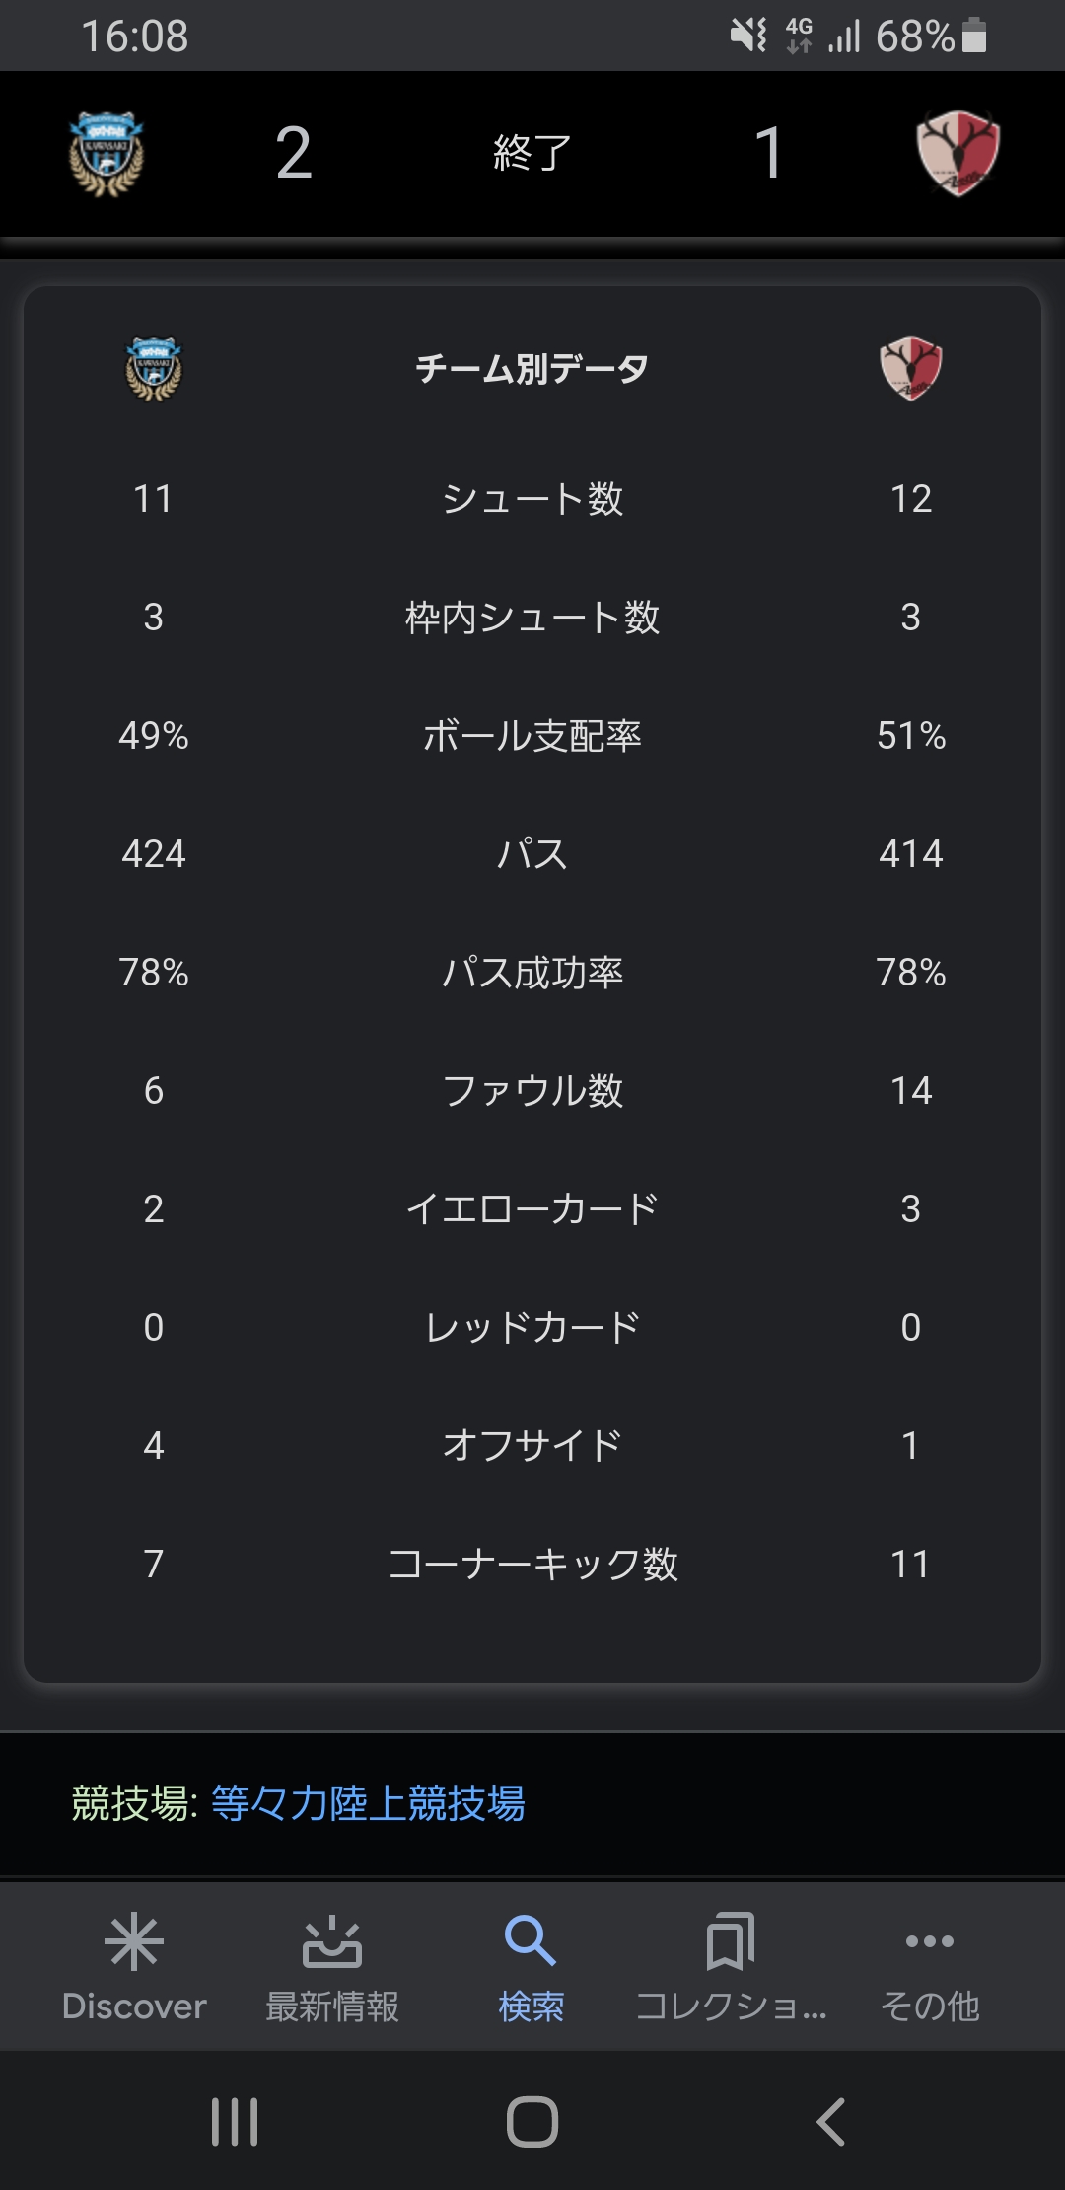Screen dimensions: 1065x2190
Task: Tap the Kashima Antlers crest in score header
Action: coord(958,154)
